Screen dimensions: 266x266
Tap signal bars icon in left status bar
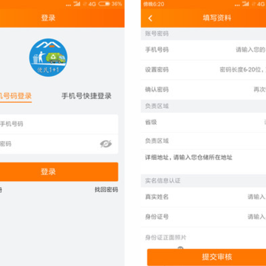(x=77, y=4)
